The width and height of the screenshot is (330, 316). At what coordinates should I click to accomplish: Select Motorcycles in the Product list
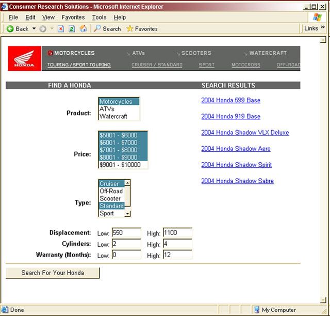(x=119, y=102)
